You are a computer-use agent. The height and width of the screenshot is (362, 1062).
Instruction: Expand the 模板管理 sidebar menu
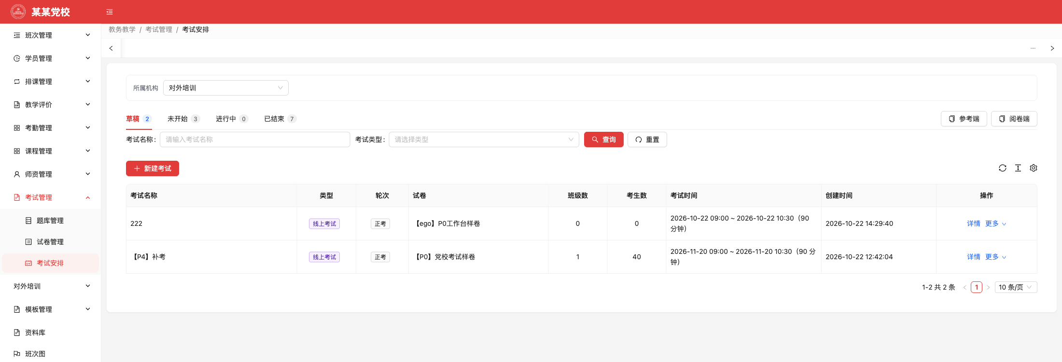point(50,309)
